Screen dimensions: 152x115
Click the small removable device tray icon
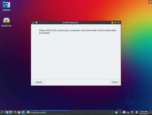click(128, 113)
